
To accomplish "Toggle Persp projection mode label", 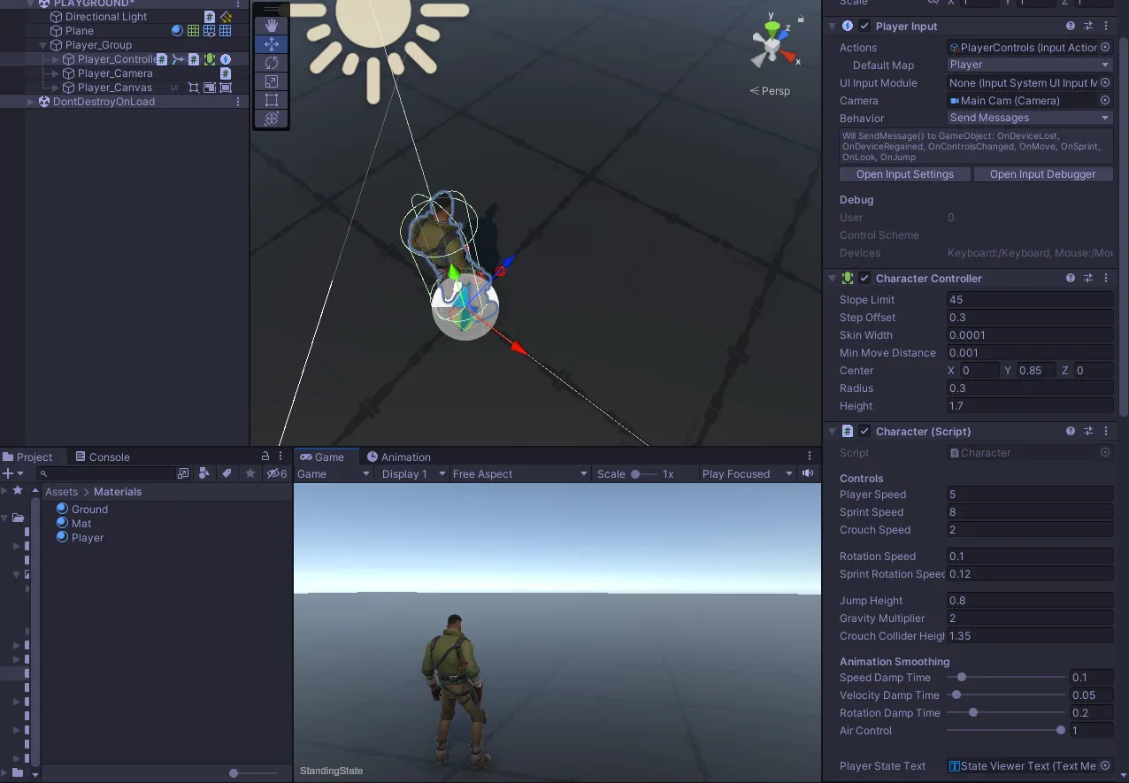I will coord(770,90).
